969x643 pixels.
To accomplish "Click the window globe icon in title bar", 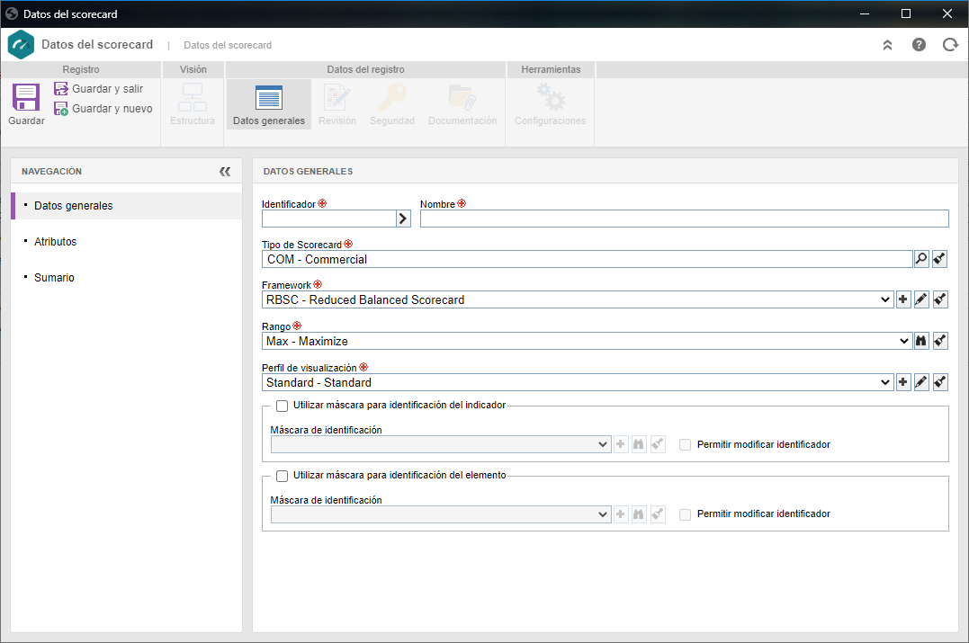I will coord(12,13).
